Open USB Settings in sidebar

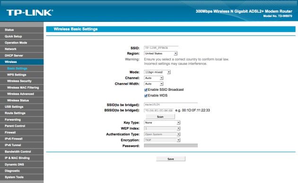(22, 107)
